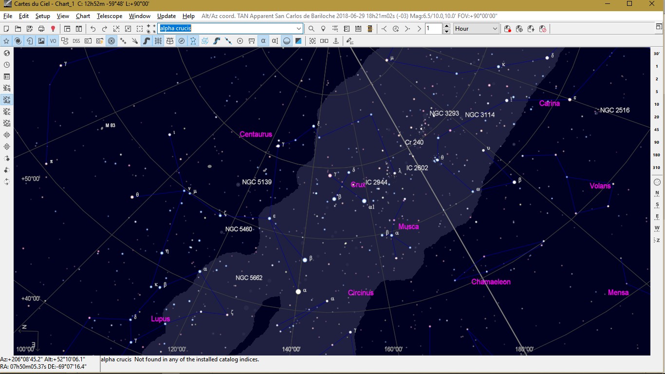The width and height of the screenshot is (665, 374).
Task: Connect telescope with the red-dot telescope icon
Action: (508, 29)
